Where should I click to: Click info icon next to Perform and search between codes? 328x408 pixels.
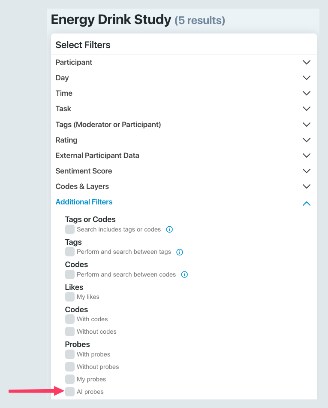click(x=184, y=274)
